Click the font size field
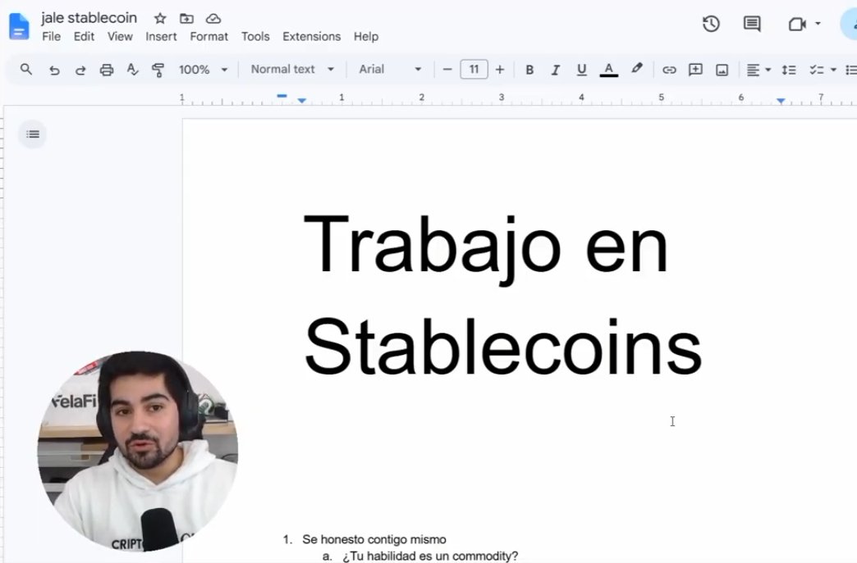 (474, 70)
